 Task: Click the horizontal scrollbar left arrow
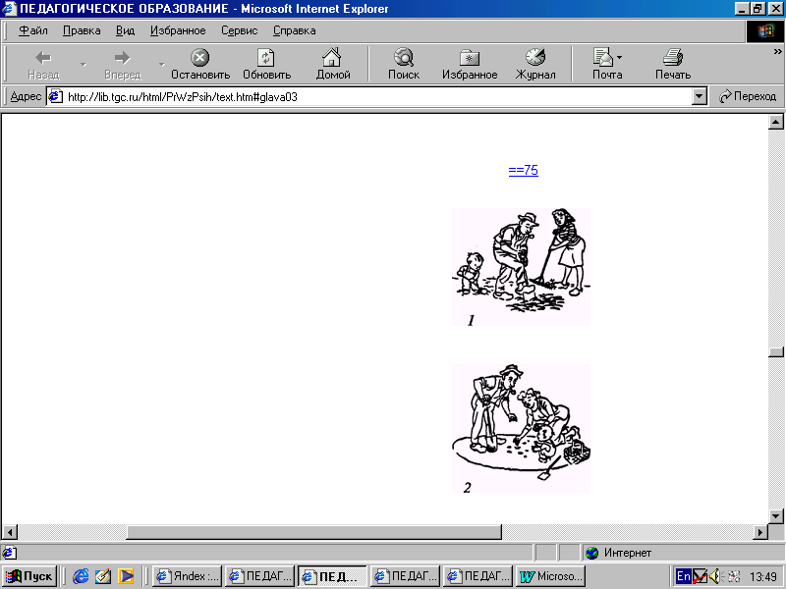coord(10,532)
